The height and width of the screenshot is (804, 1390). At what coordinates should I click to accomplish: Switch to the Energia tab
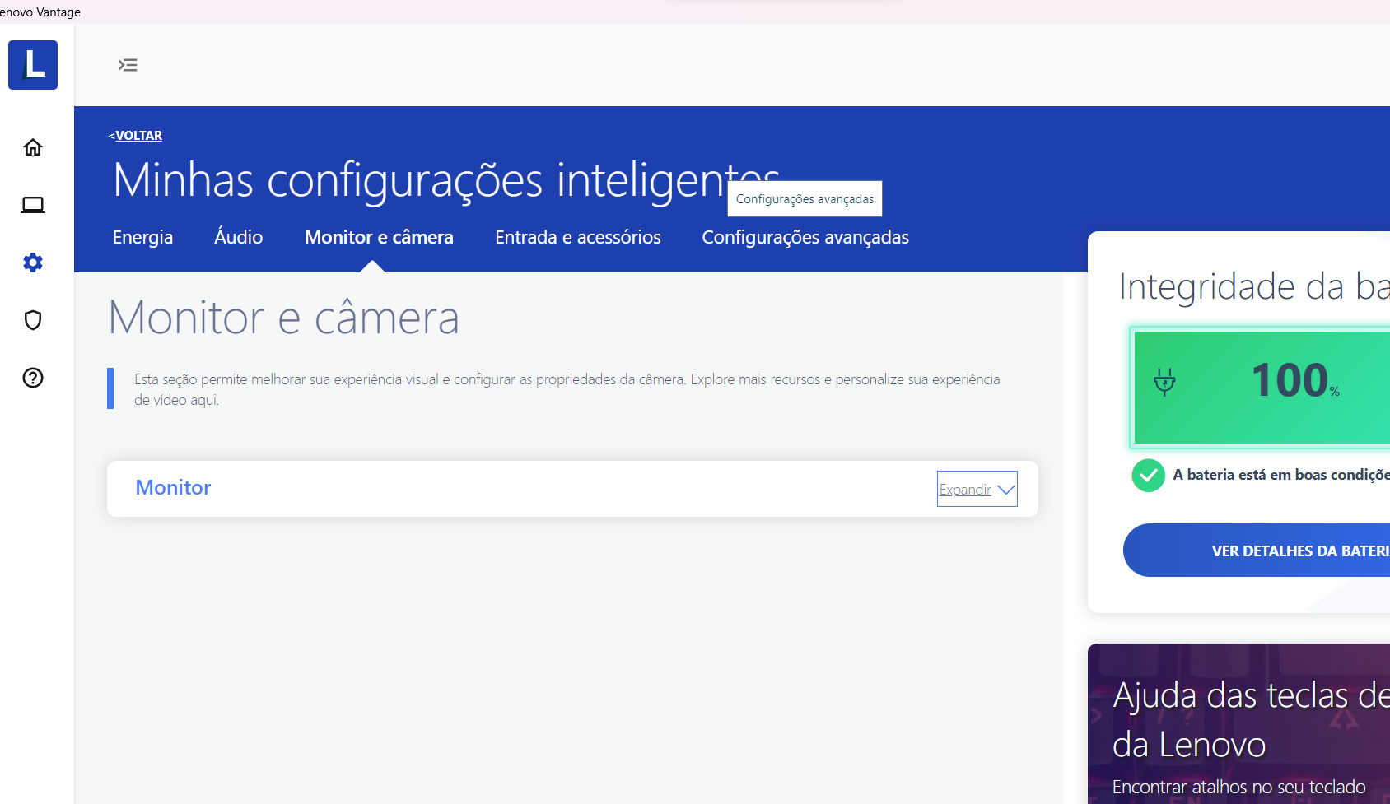coord(142,237)
